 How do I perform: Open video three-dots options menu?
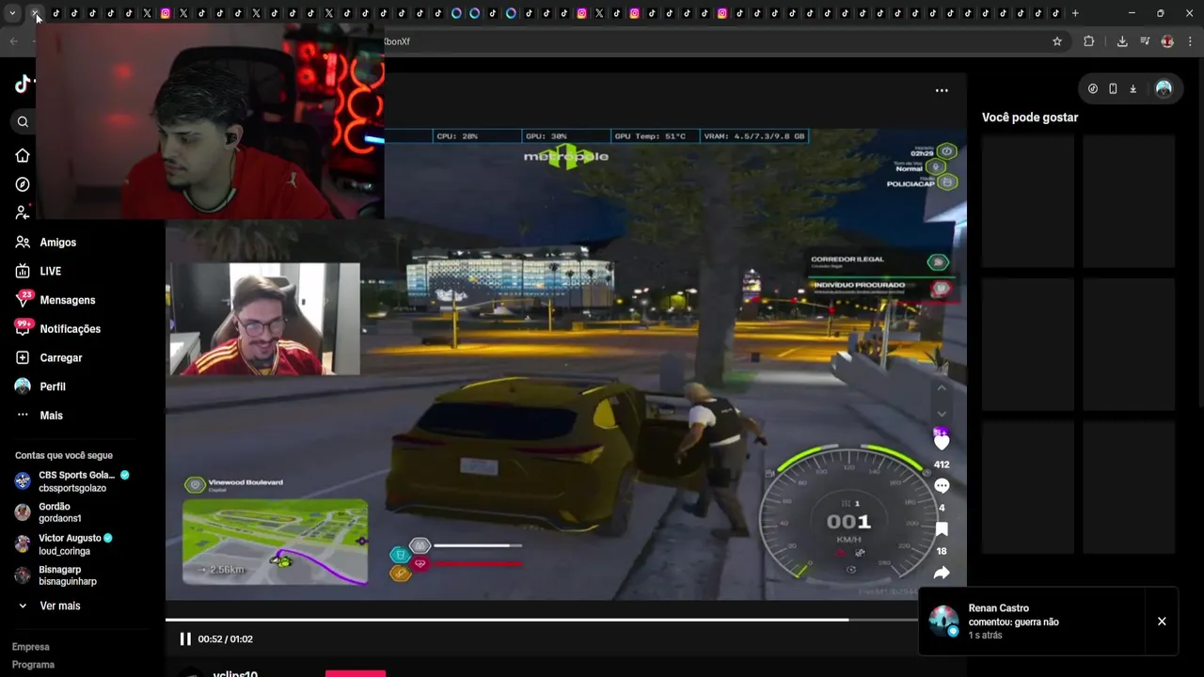[942, 90]
